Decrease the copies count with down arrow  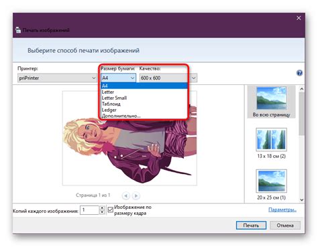click(x=102, y=212)
